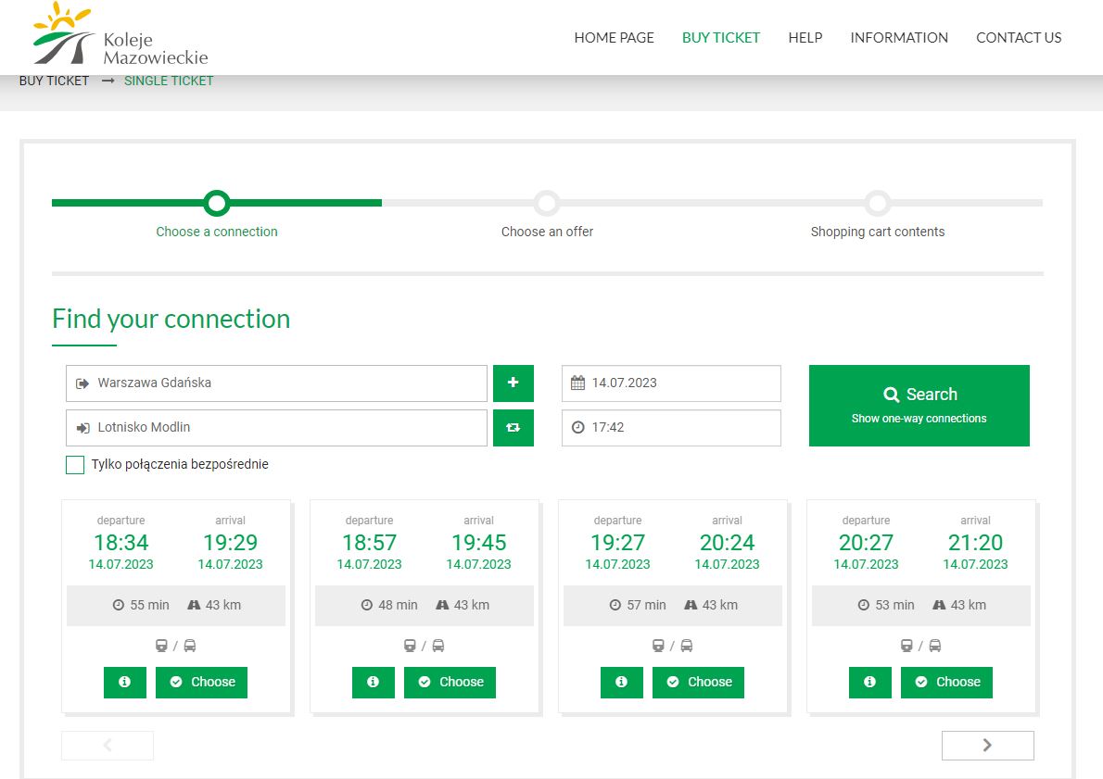Show info for the 20:27 connection
Screen dimensions: 1103x779
click(x=869, y=682)
